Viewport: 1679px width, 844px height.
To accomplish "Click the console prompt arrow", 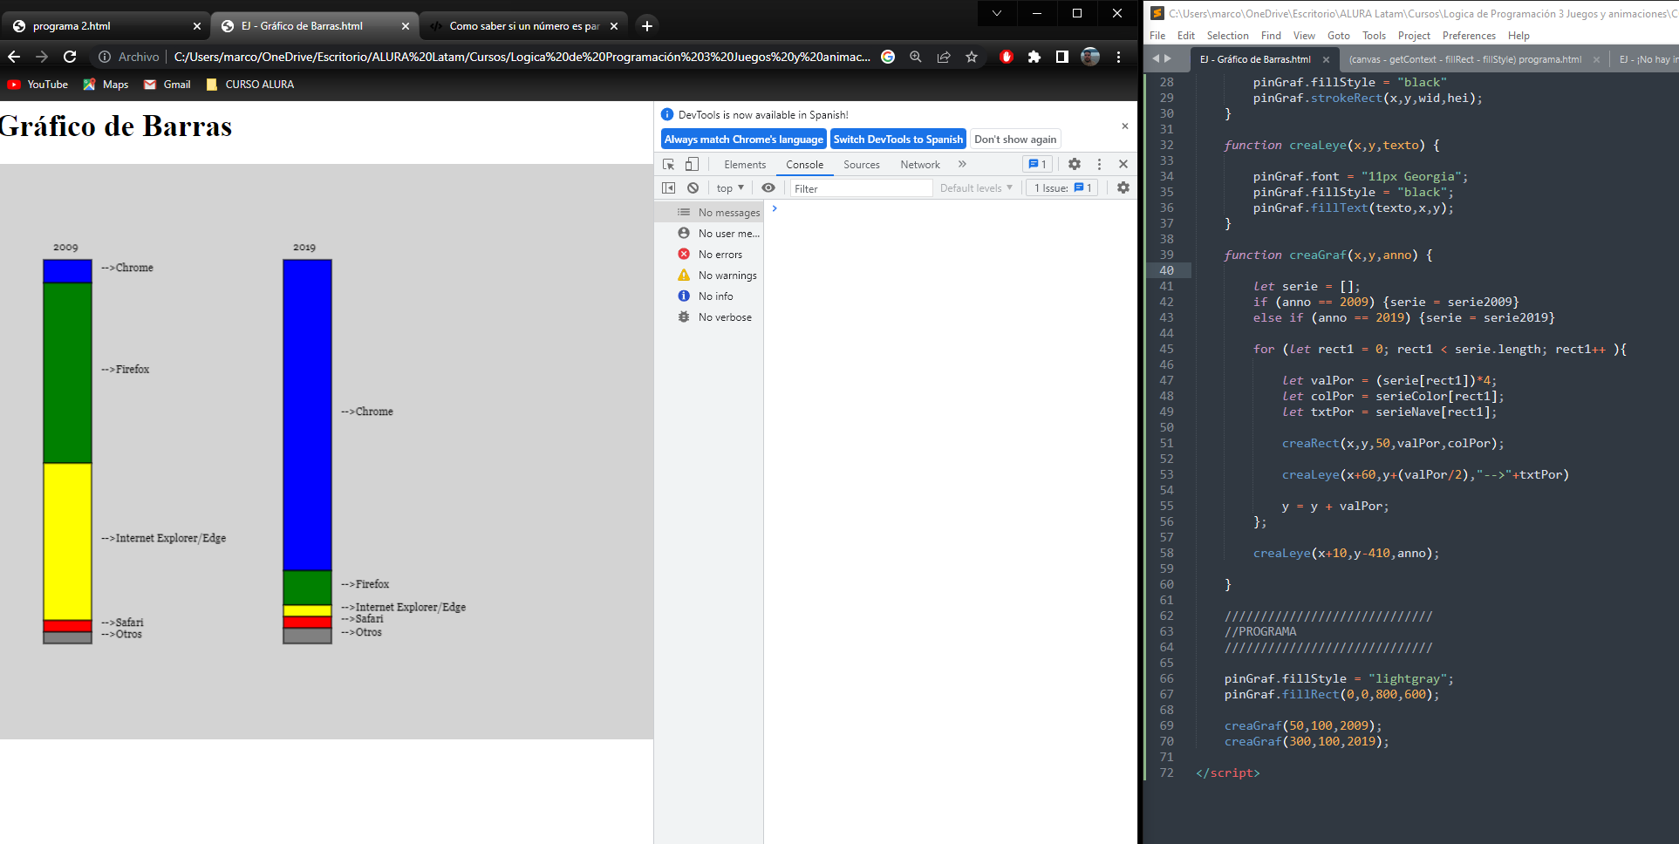I will (x=775, y=208).
